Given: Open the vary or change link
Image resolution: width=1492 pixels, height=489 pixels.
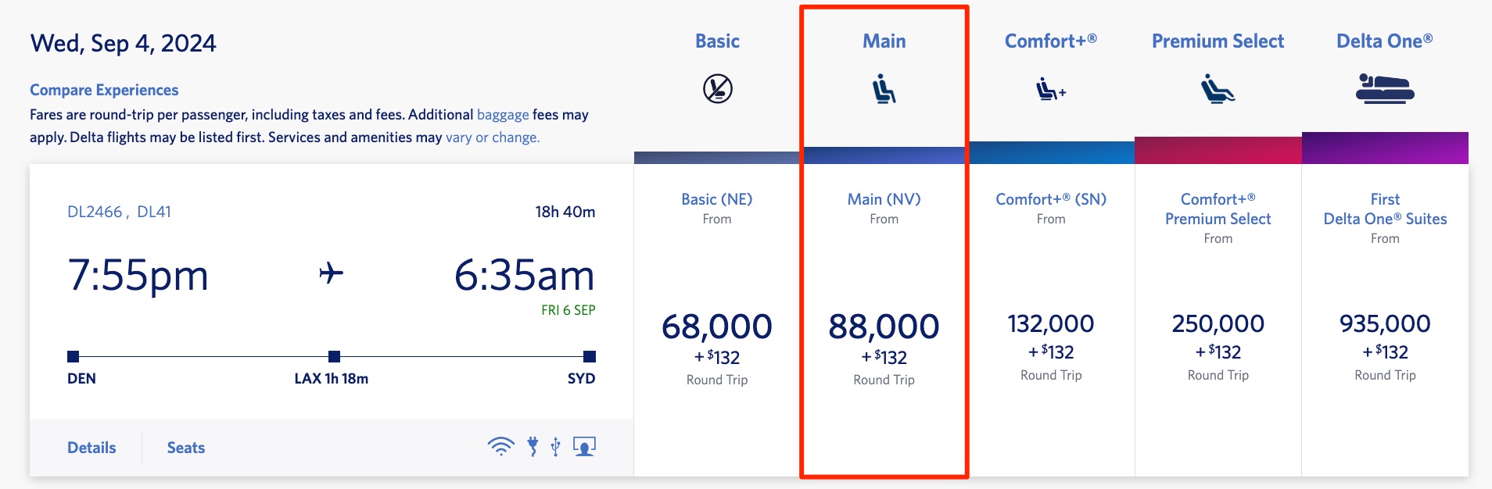Looking at the screenshot, I should [x=493, y=137].
